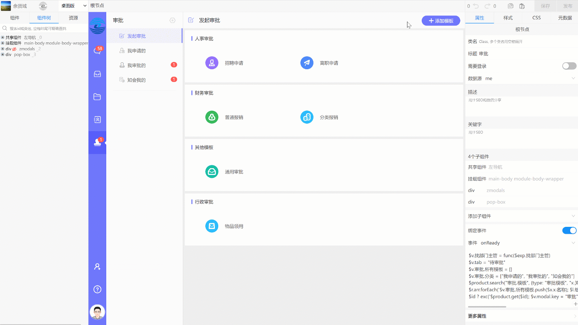Expand the 添加子组件 dropdown

tap(521, 216)
